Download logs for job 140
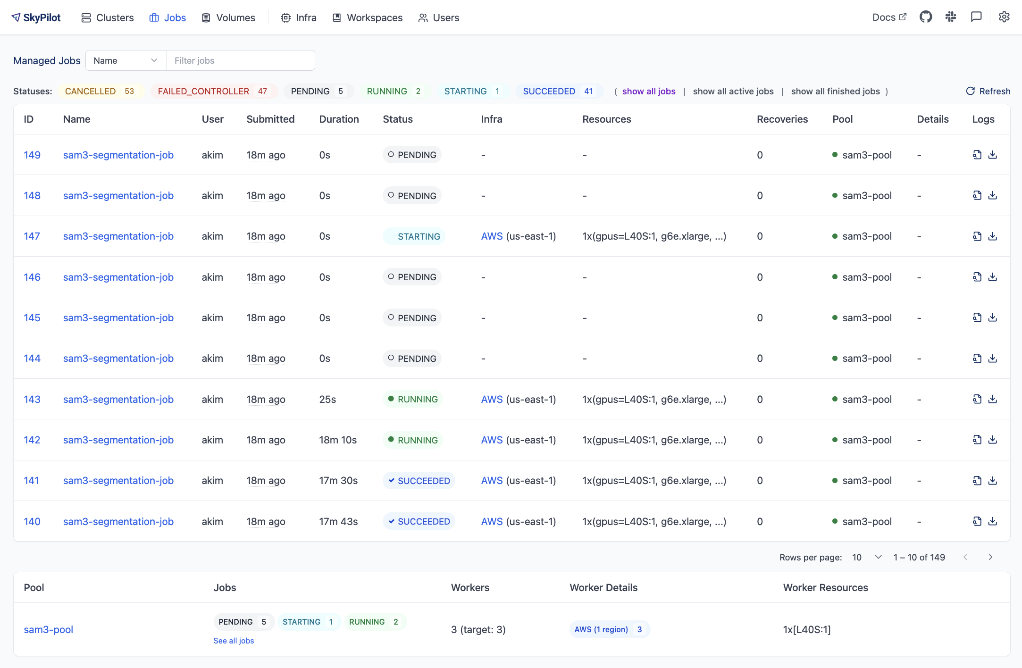This screenshot has width=1022, height=668. click(x=993, y=521)
